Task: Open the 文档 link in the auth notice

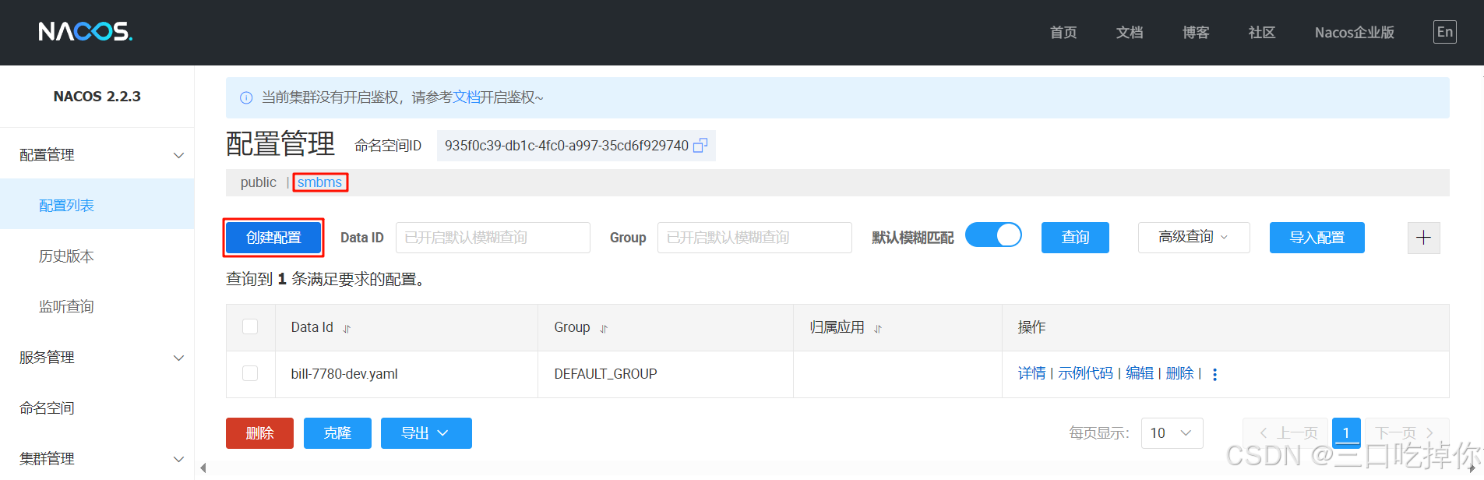Action: tap(466, 97)
